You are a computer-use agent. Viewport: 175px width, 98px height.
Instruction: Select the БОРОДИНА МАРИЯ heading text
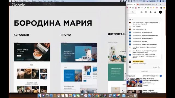coord(53,23)
